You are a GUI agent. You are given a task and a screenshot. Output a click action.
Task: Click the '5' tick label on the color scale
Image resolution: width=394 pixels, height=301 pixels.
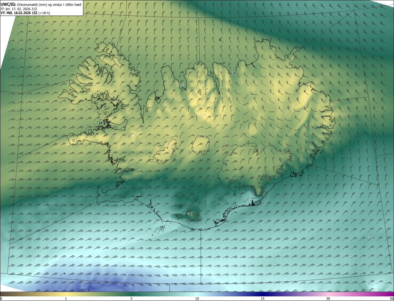[131, 299]
